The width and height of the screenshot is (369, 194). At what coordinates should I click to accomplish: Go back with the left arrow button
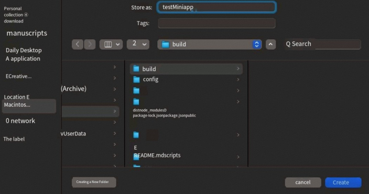[x=78, y=44]
